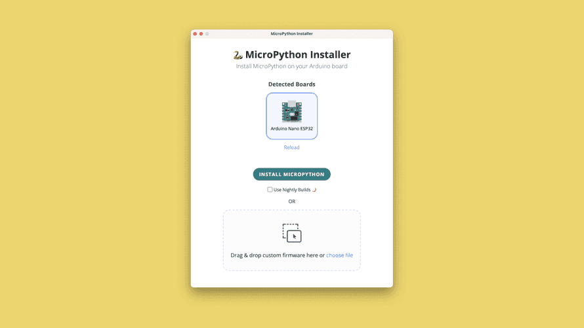Click the Arduino Nano ESP32 board image

coord(291,111)
